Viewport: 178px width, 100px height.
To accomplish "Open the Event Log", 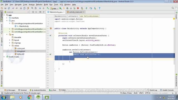I will [152, 90].
